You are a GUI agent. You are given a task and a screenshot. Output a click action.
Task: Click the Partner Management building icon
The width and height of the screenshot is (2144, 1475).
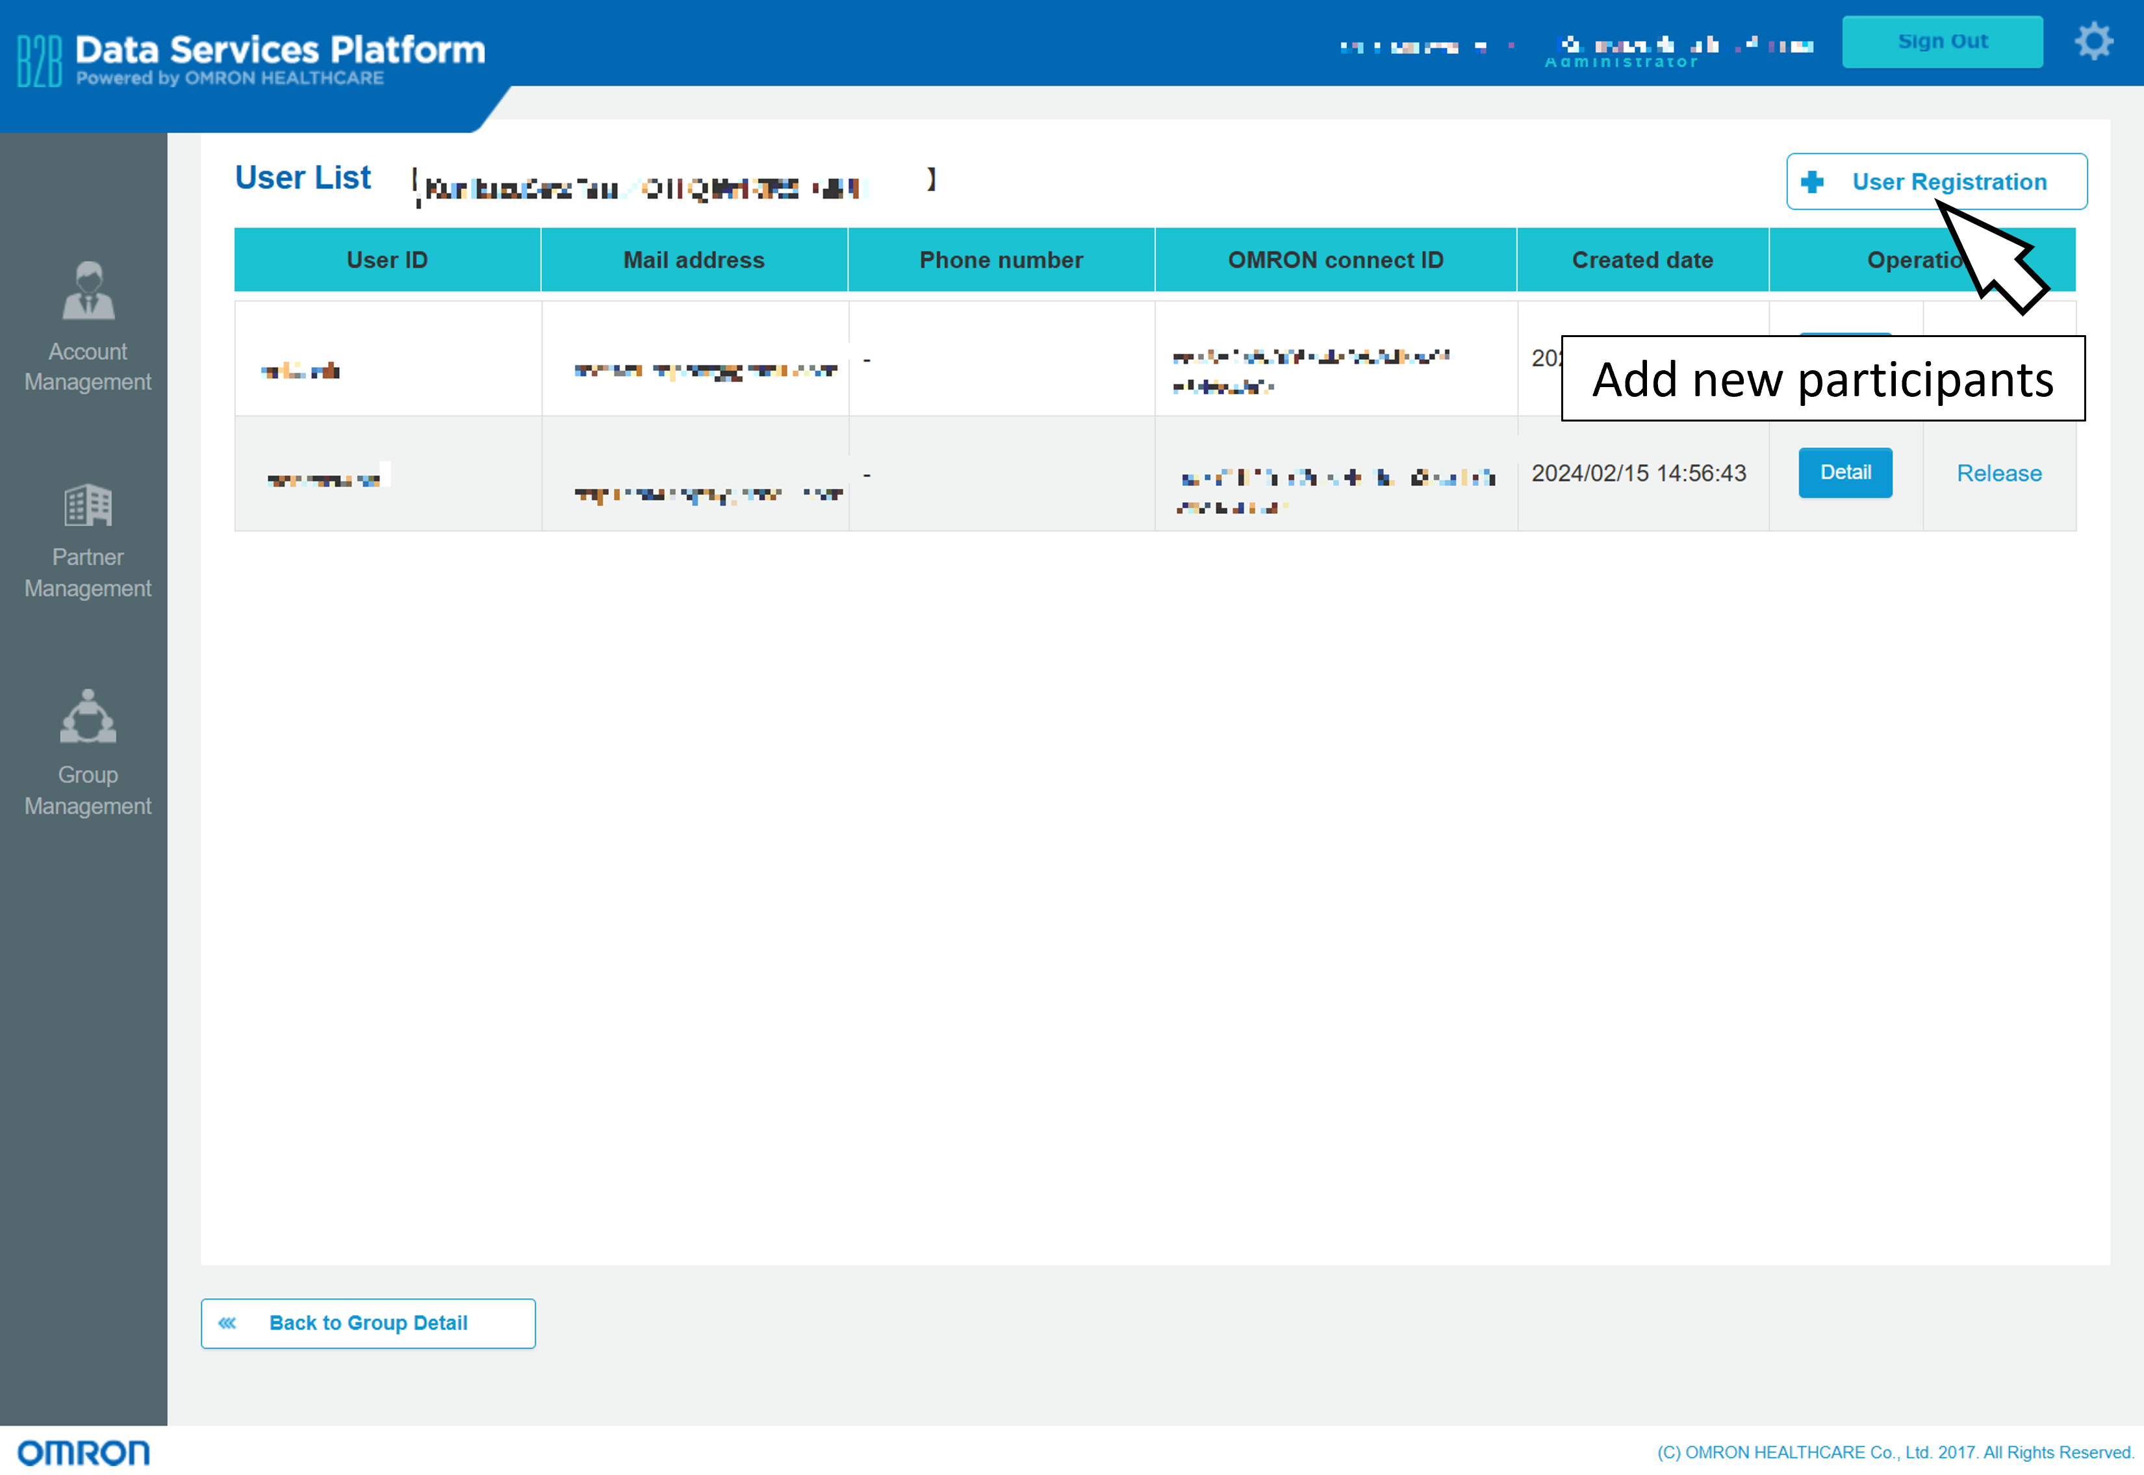pos(88,505)
